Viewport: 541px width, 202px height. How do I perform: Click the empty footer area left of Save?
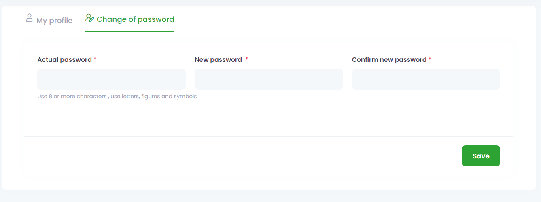tap(243, 156)
